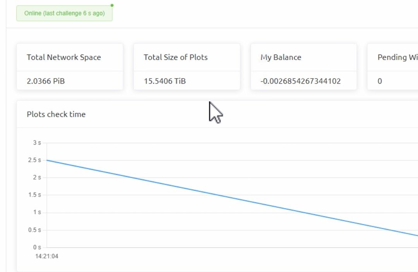Viewport: 418px width, 272px height.
Task: Click the 0.5 s y-axis label
Action: [x=34, y=230]
